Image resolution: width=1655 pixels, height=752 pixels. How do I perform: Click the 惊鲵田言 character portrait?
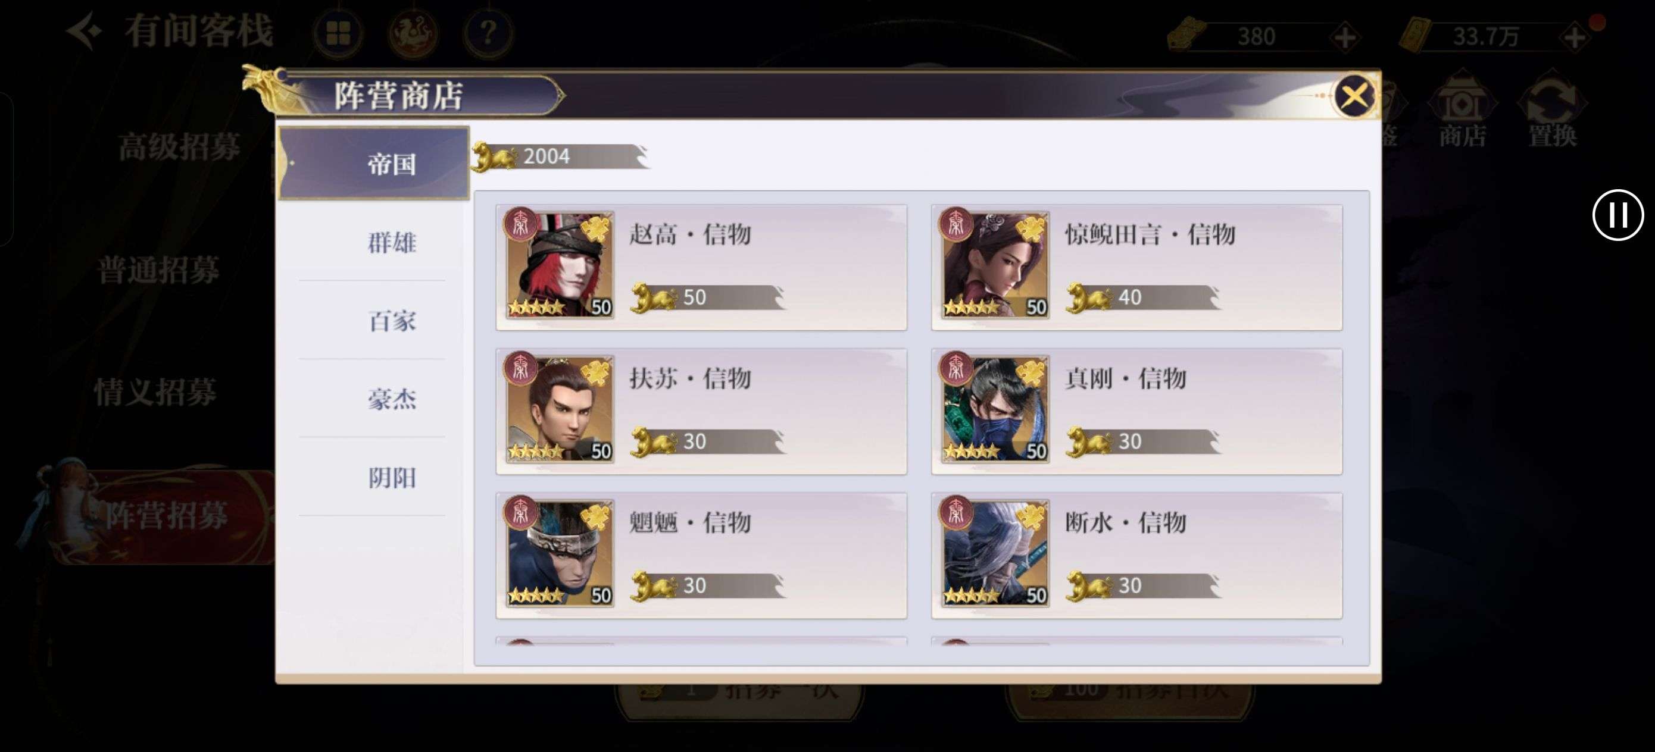tap(995, 265)
